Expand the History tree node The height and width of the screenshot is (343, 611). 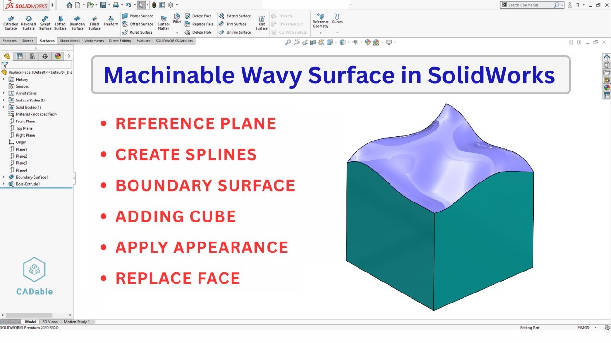(x=4, y=79)
